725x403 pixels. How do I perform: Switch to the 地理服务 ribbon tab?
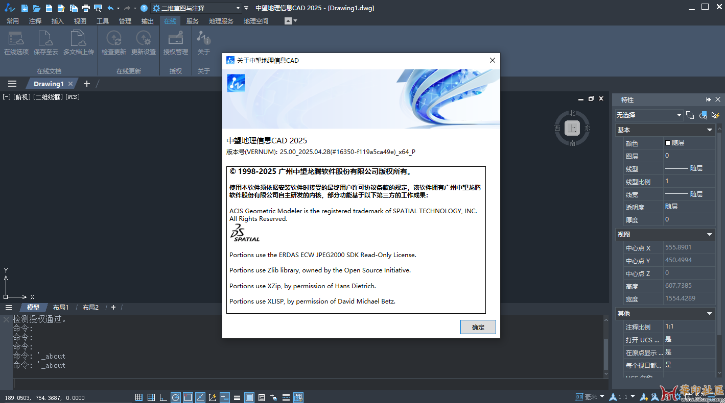click(x=221, y=21)
